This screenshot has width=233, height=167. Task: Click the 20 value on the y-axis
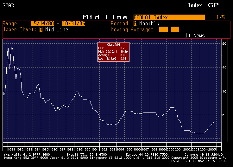click(224, 43)
